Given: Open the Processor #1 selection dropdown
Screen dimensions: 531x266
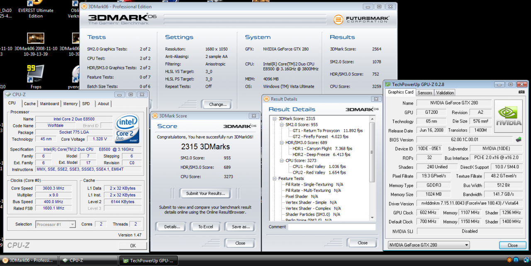Looking at the screenshot, I should 55,224.
